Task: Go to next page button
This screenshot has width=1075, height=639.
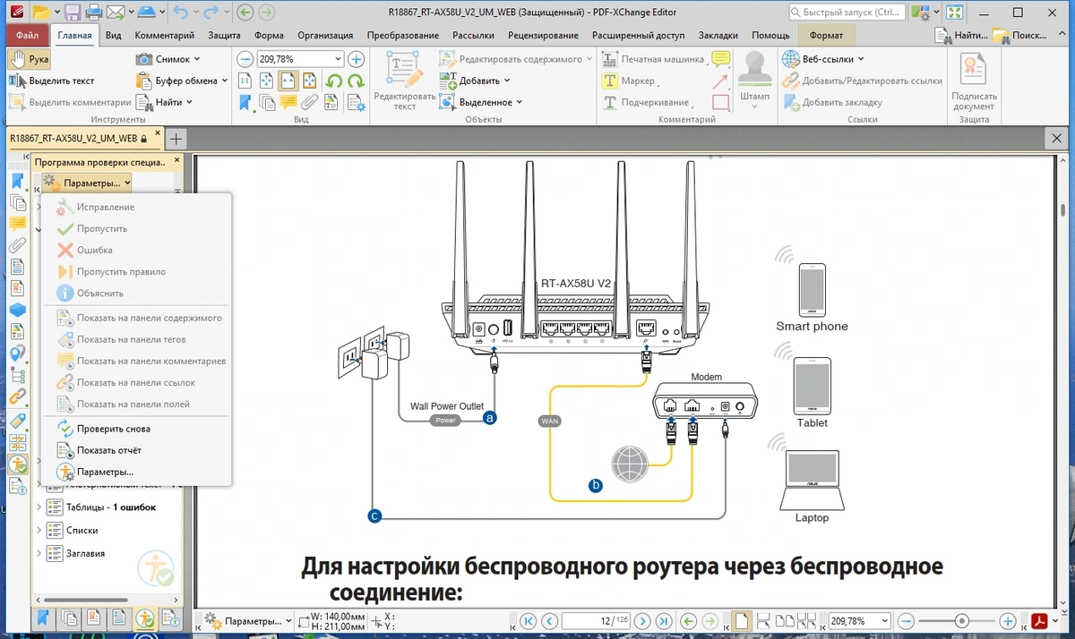Action: coord(642,620)
